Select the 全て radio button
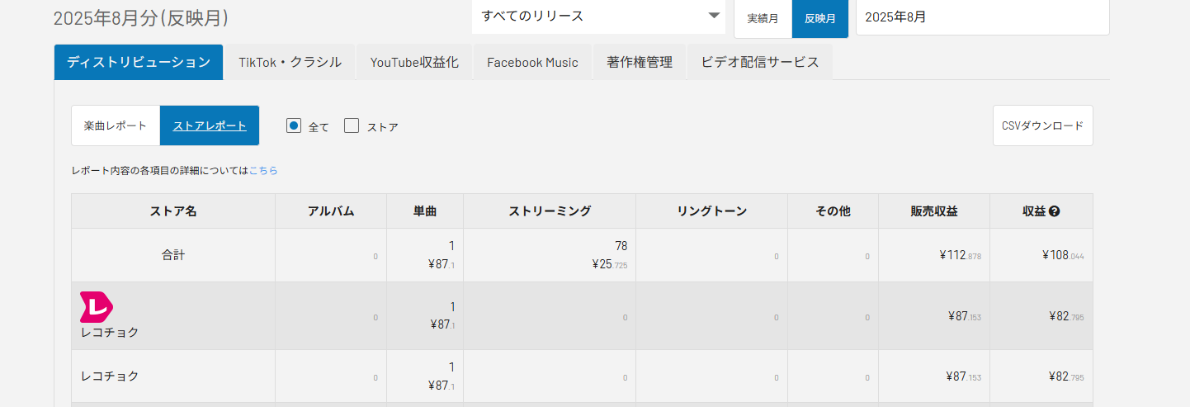 [294, 125]
